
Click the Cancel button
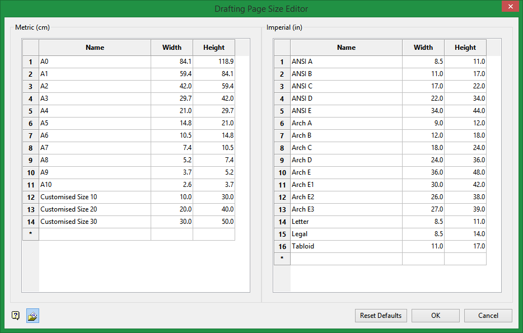(488, 316)
